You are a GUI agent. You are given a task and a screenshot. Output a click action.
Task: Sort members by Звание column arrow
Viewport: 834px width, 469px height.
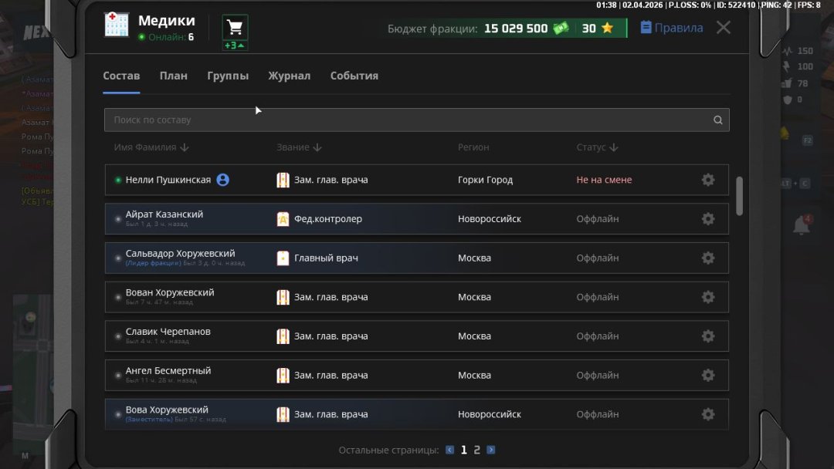click(x=317, y=147)
